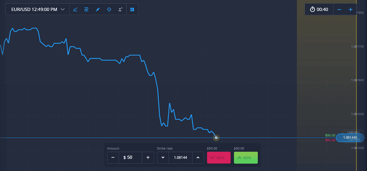Viewport: 367px width, 171px height.
Task: Increase expiry time with plus button
Action: pyautogui.click(x=350, y=9)
